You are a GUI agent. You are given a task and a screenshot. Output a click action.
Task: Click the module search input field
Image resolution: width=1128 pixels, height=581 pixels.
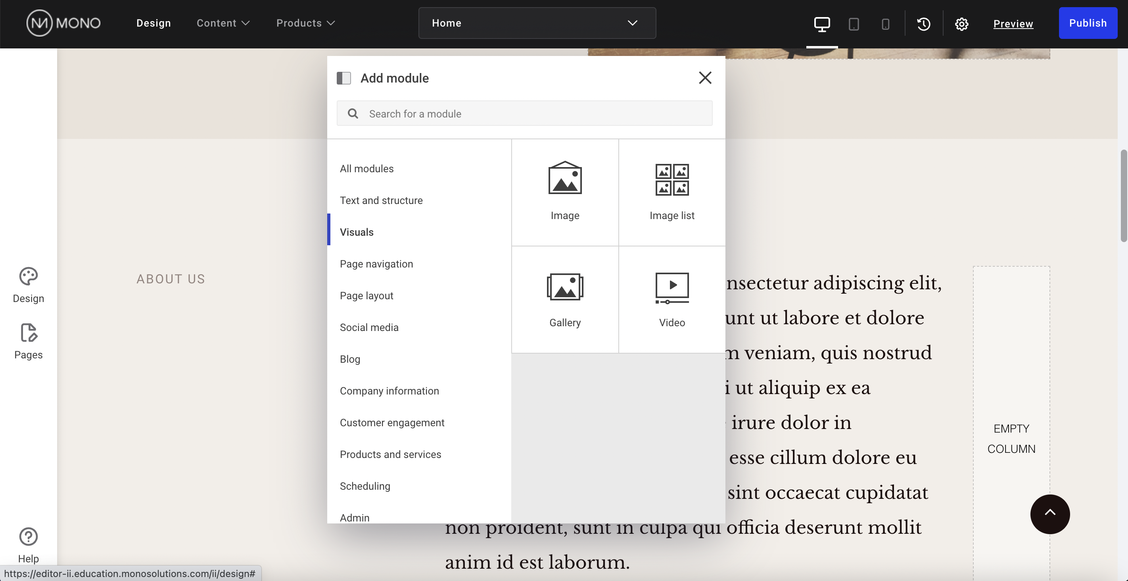pos(524,113)
